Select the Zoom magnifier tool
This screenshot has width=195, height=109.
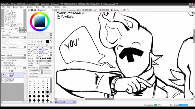click(32, 45)
